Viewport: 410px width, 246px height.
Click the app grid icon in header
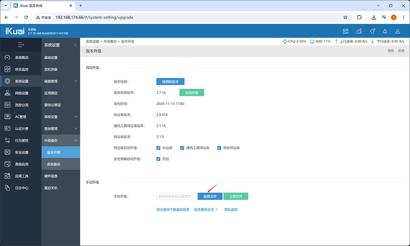(346, 31)
